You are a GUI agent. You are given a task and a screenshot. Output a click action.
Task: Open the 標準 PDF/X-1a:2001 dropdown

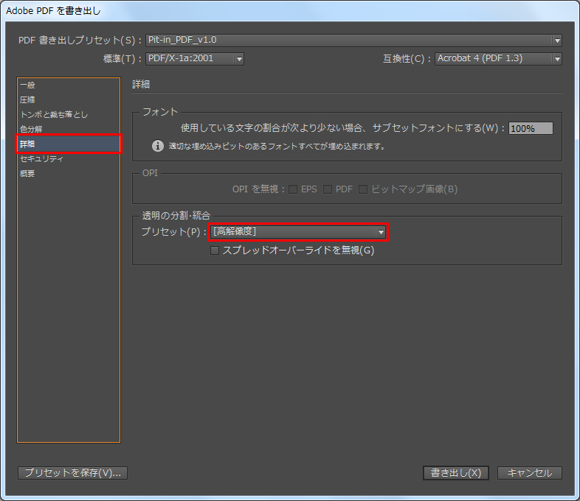(195, 59)
